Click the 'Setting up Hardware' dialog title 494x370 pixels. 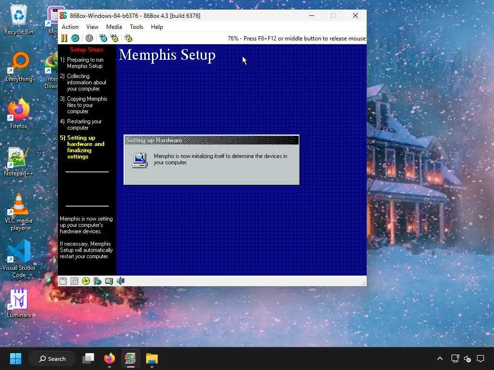click(x=154, y=140)
